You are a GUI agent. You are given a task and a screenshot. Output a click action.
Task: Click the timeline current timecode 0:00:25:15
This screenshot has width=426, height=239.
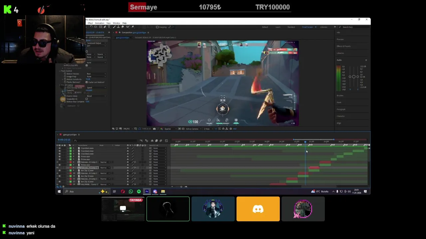[x=64, y=140]
